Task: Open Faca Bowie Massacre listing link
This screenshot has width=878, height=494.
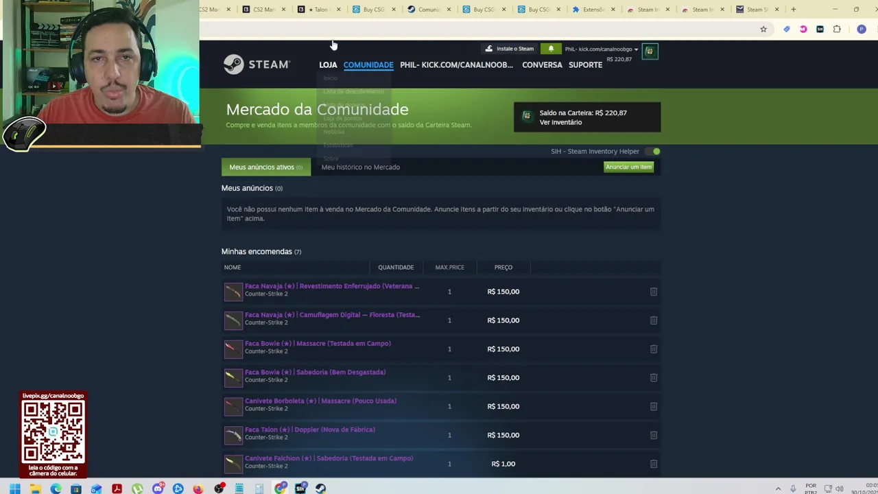Action: (318, 344)
